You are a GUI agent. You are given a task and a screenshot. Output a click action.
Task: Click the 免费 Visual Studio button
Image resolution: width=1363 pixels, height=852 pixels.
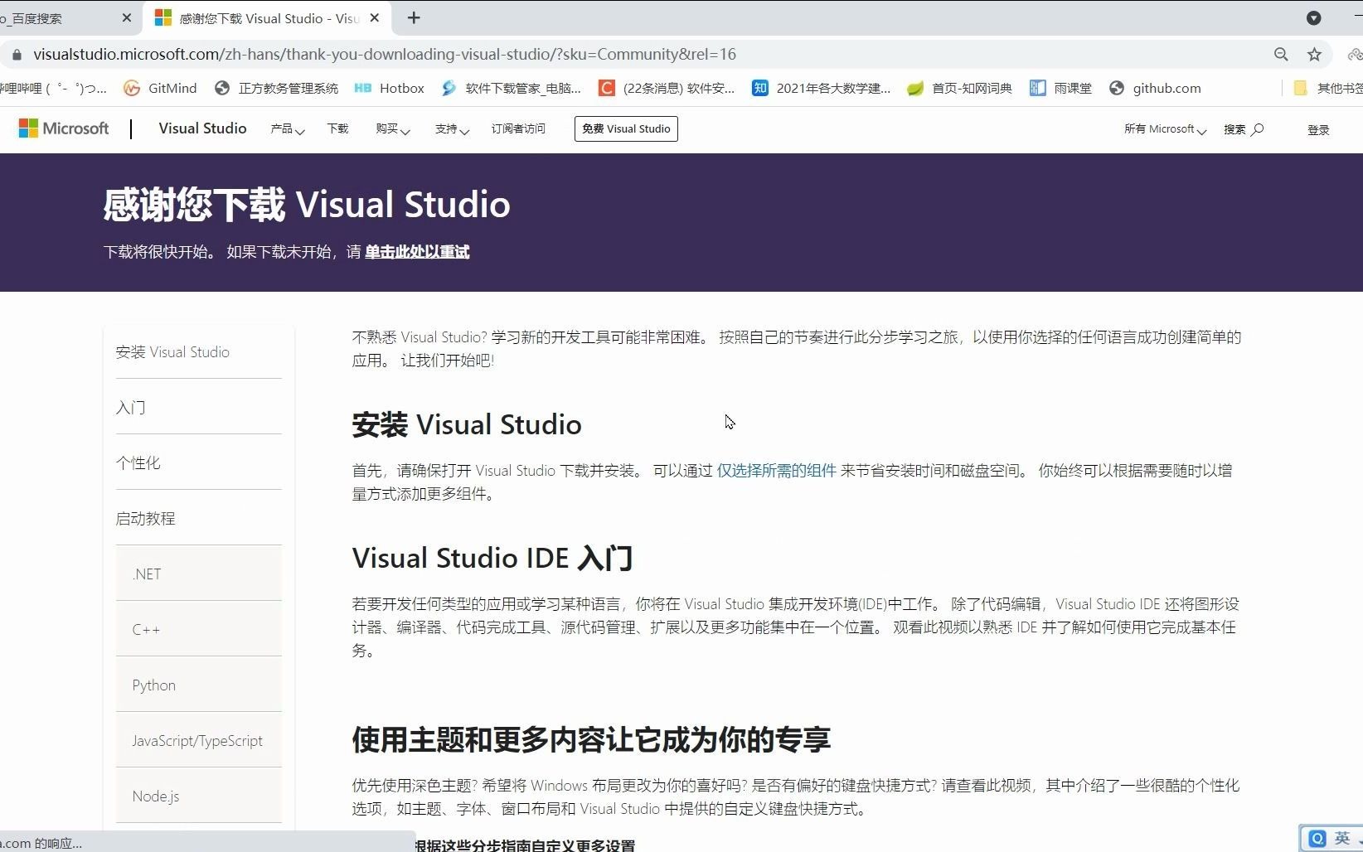tap(626, 128)
